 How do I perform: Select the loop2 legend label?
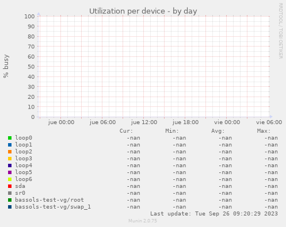tap(24, 152)
